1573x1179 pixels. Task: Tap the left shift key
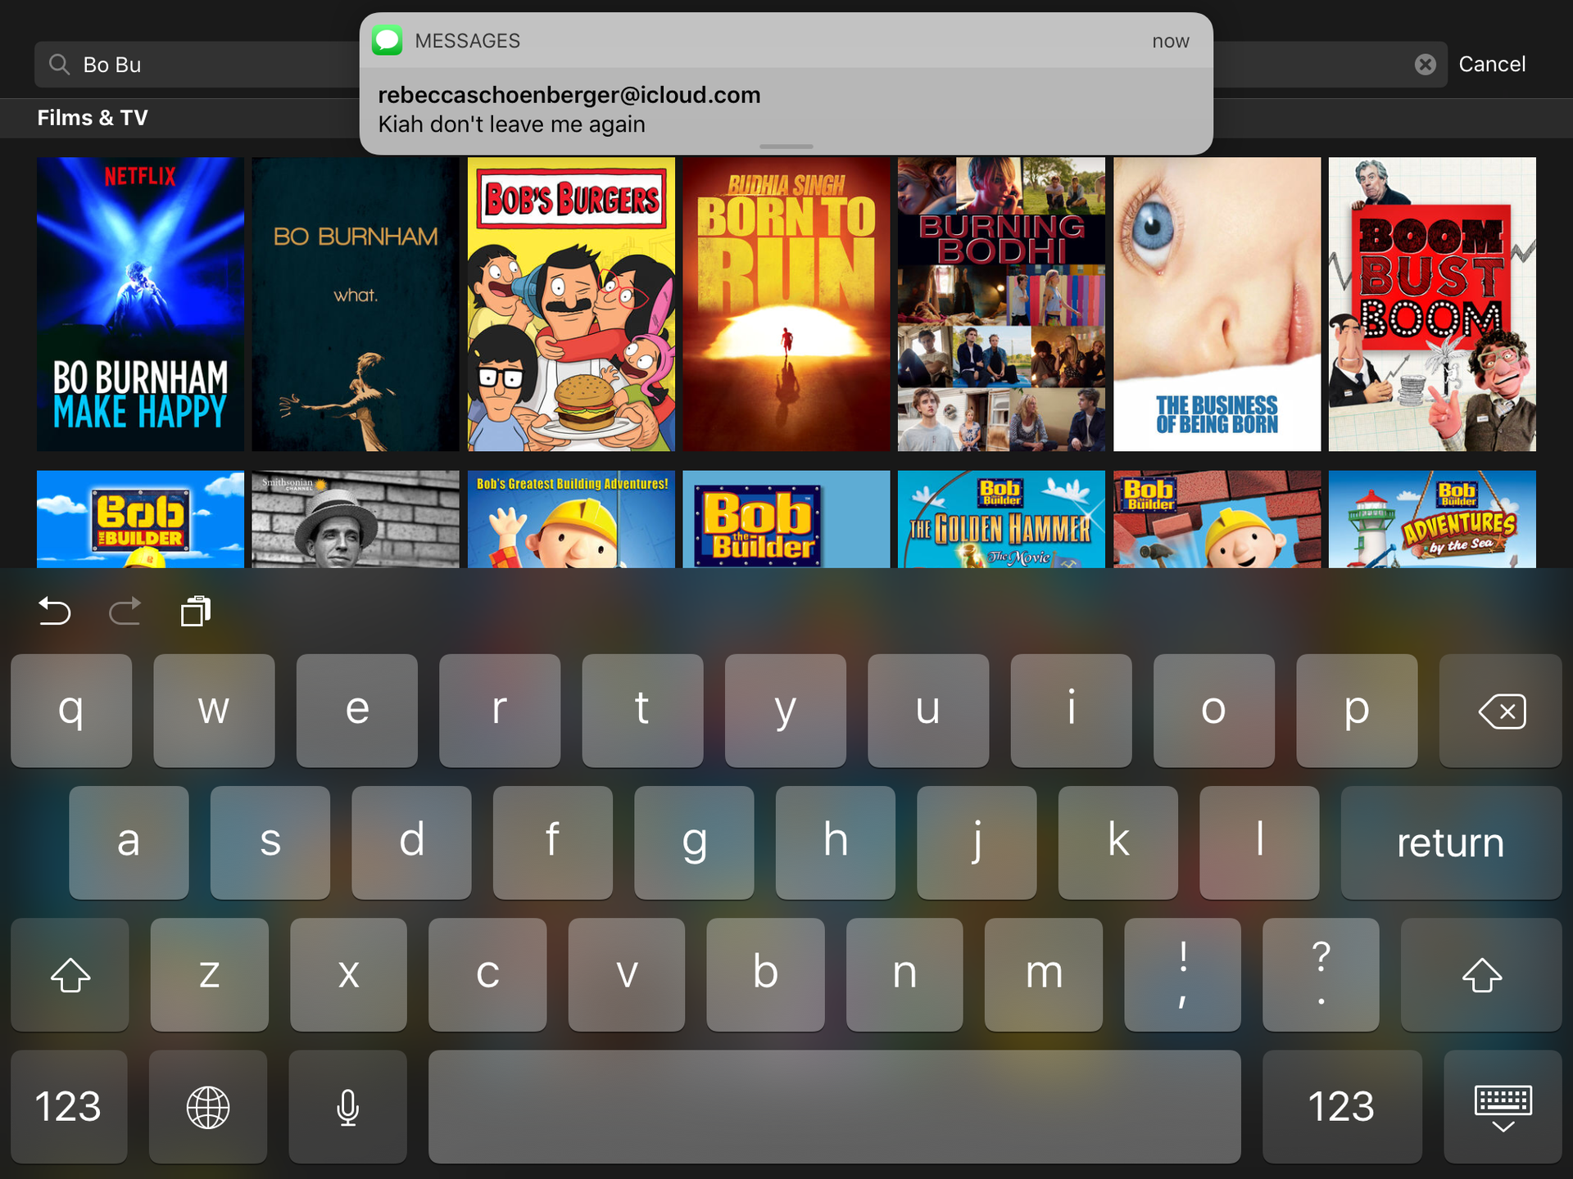70,974
